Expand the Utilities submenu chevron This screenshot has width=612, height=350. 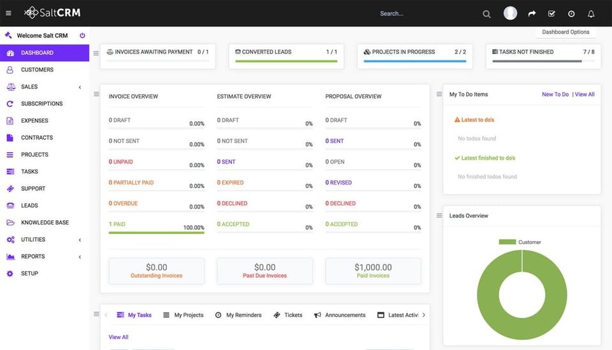coord(80,240)
